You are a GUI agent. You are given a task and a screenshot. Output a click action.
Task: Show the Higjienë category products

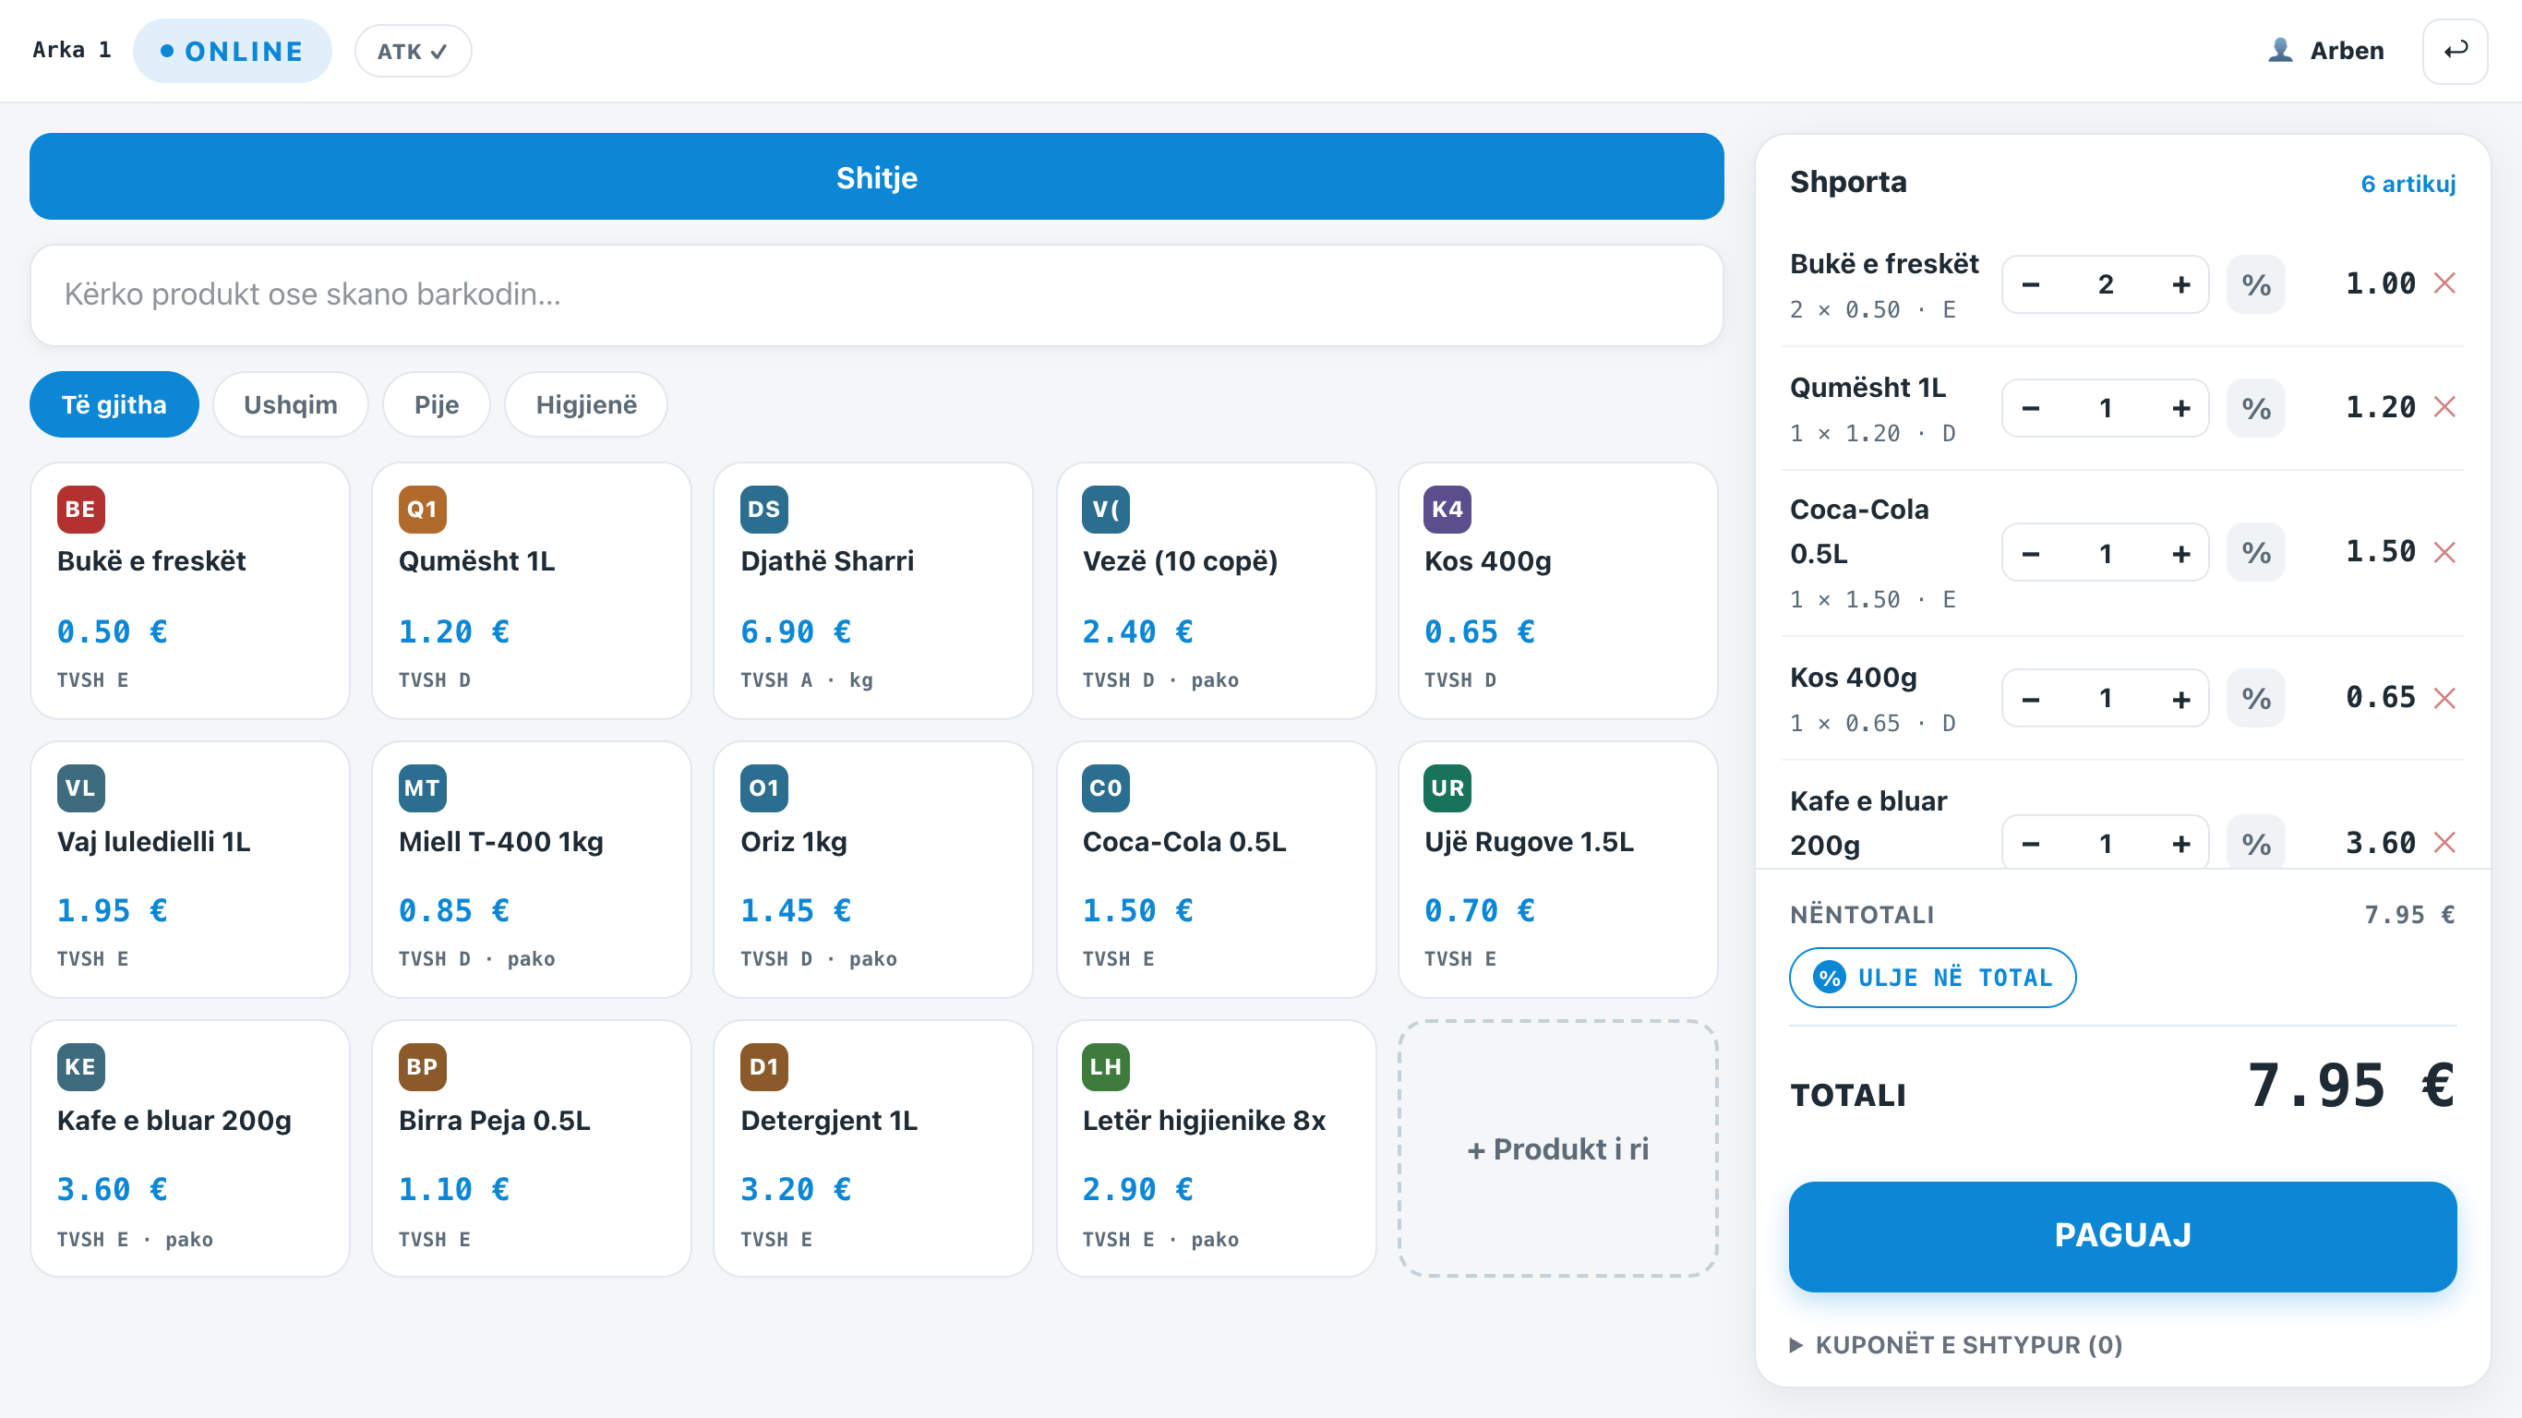585,404
